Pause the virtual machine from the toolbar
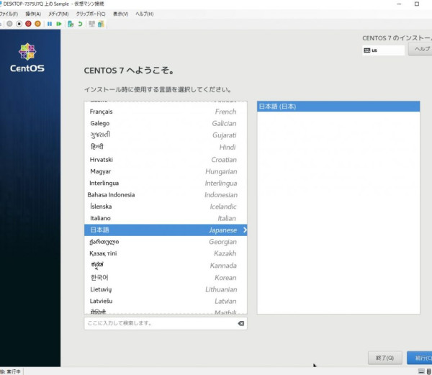This screenshot has height=375, width=432. pos(50,24)
